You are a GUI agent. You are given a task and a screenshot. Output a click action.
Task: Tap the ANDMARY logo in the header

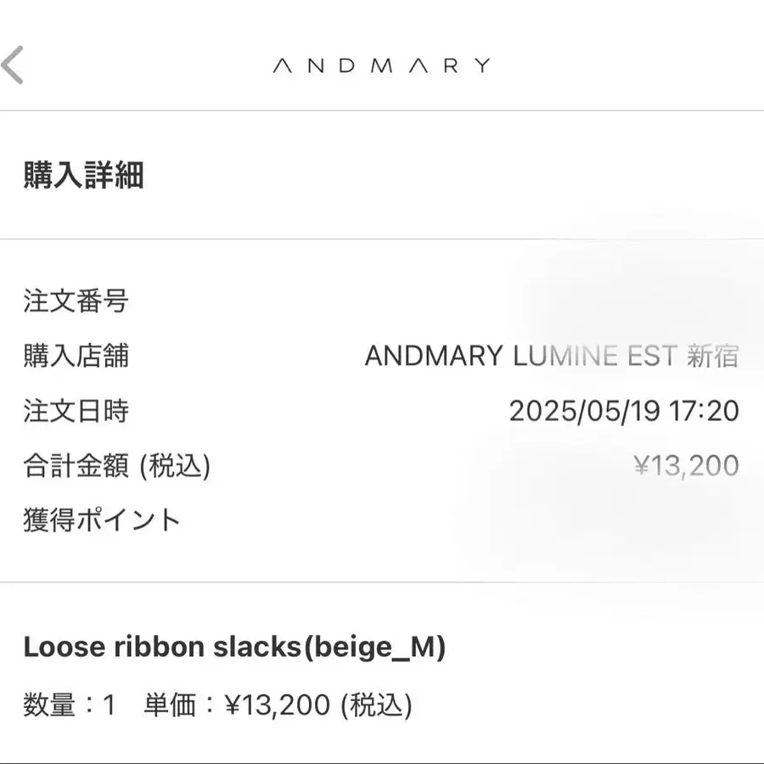(x=381, y=64)
